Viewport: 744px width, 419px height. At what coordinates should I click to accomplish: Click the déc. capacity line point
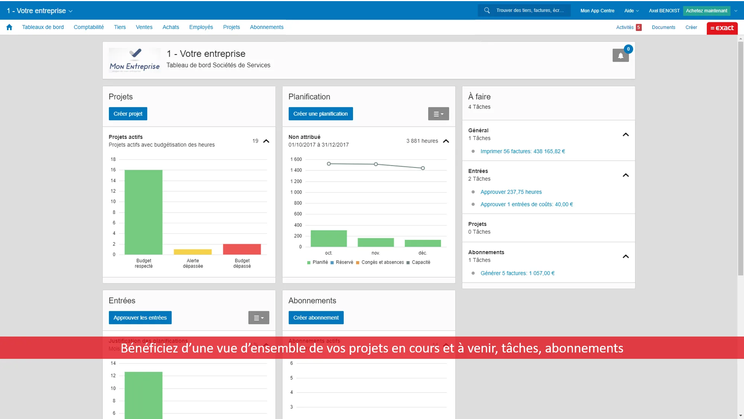click(423, 168)
